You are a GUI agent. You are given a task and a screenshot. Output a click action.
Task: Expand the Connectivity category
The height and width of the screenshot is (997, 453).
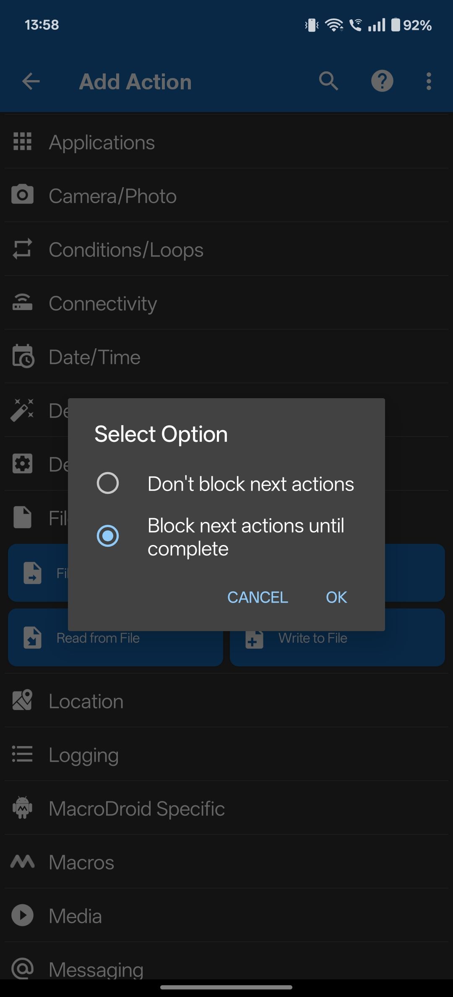226,303
